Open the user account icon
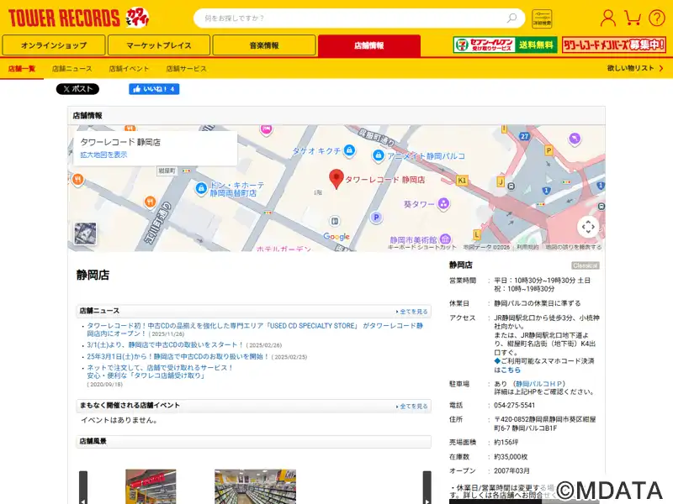Image resolution: width=673 pixels, height=504 pixels. point(608,18)
